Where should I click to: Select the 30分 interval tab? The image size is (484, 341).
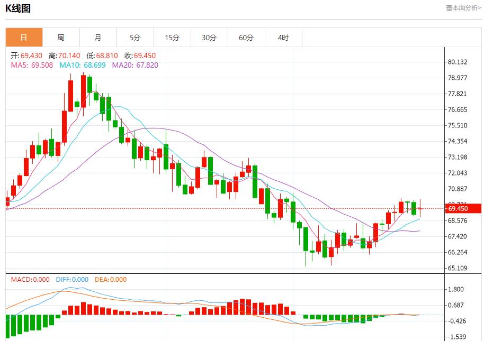tap(209, 38)
